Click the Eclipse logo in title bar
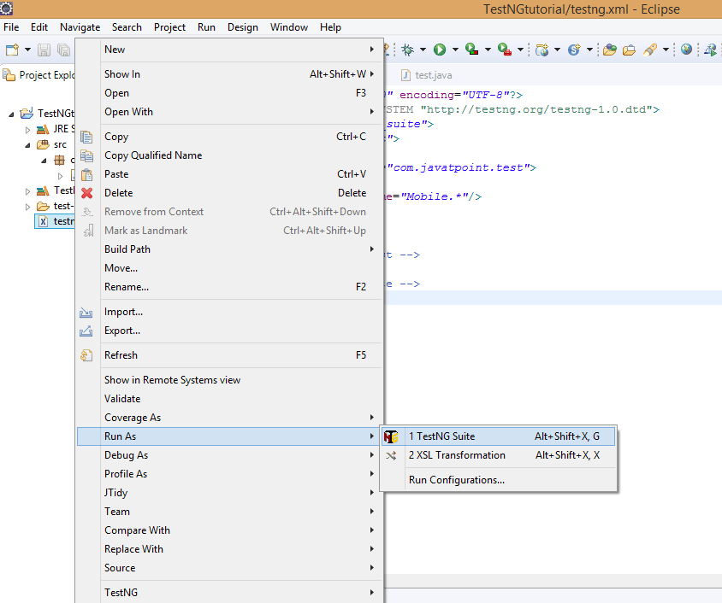Viewport: 722px width, 603px height. 7,9
